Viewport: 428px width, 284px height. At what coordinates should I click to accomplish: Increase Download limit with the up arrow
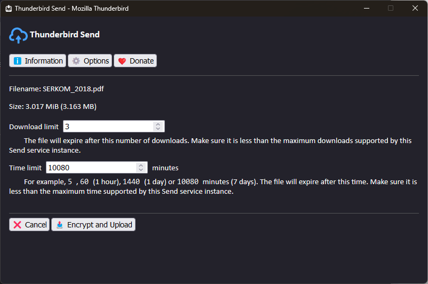(157, 124)
